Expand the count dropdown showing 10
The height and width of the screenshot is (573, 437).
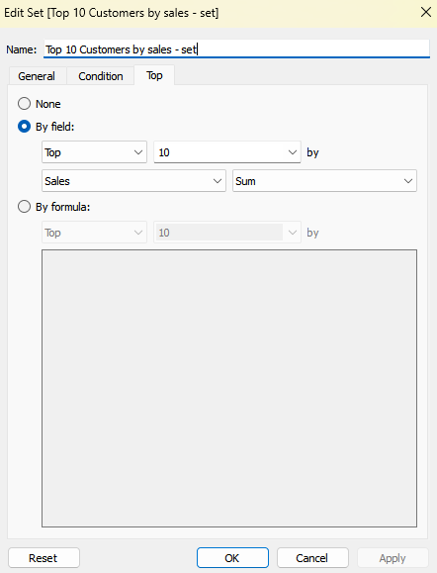pyautogui.click(x=227, y=152)
